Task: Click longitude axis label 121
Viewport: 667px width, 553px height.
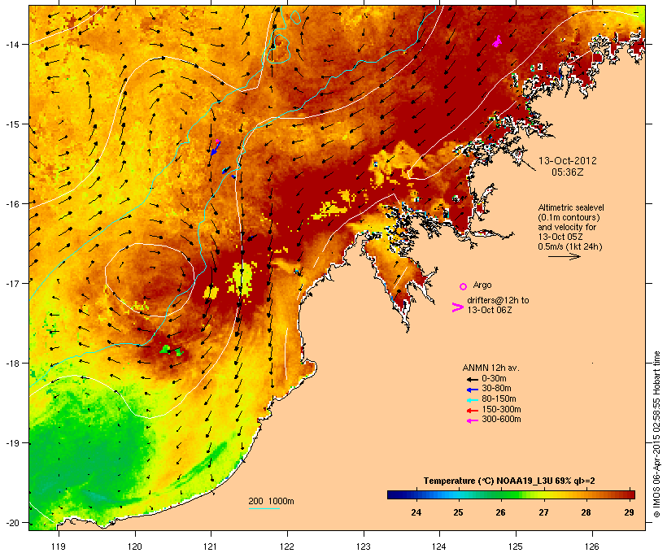Action: (x=211, y=546)
